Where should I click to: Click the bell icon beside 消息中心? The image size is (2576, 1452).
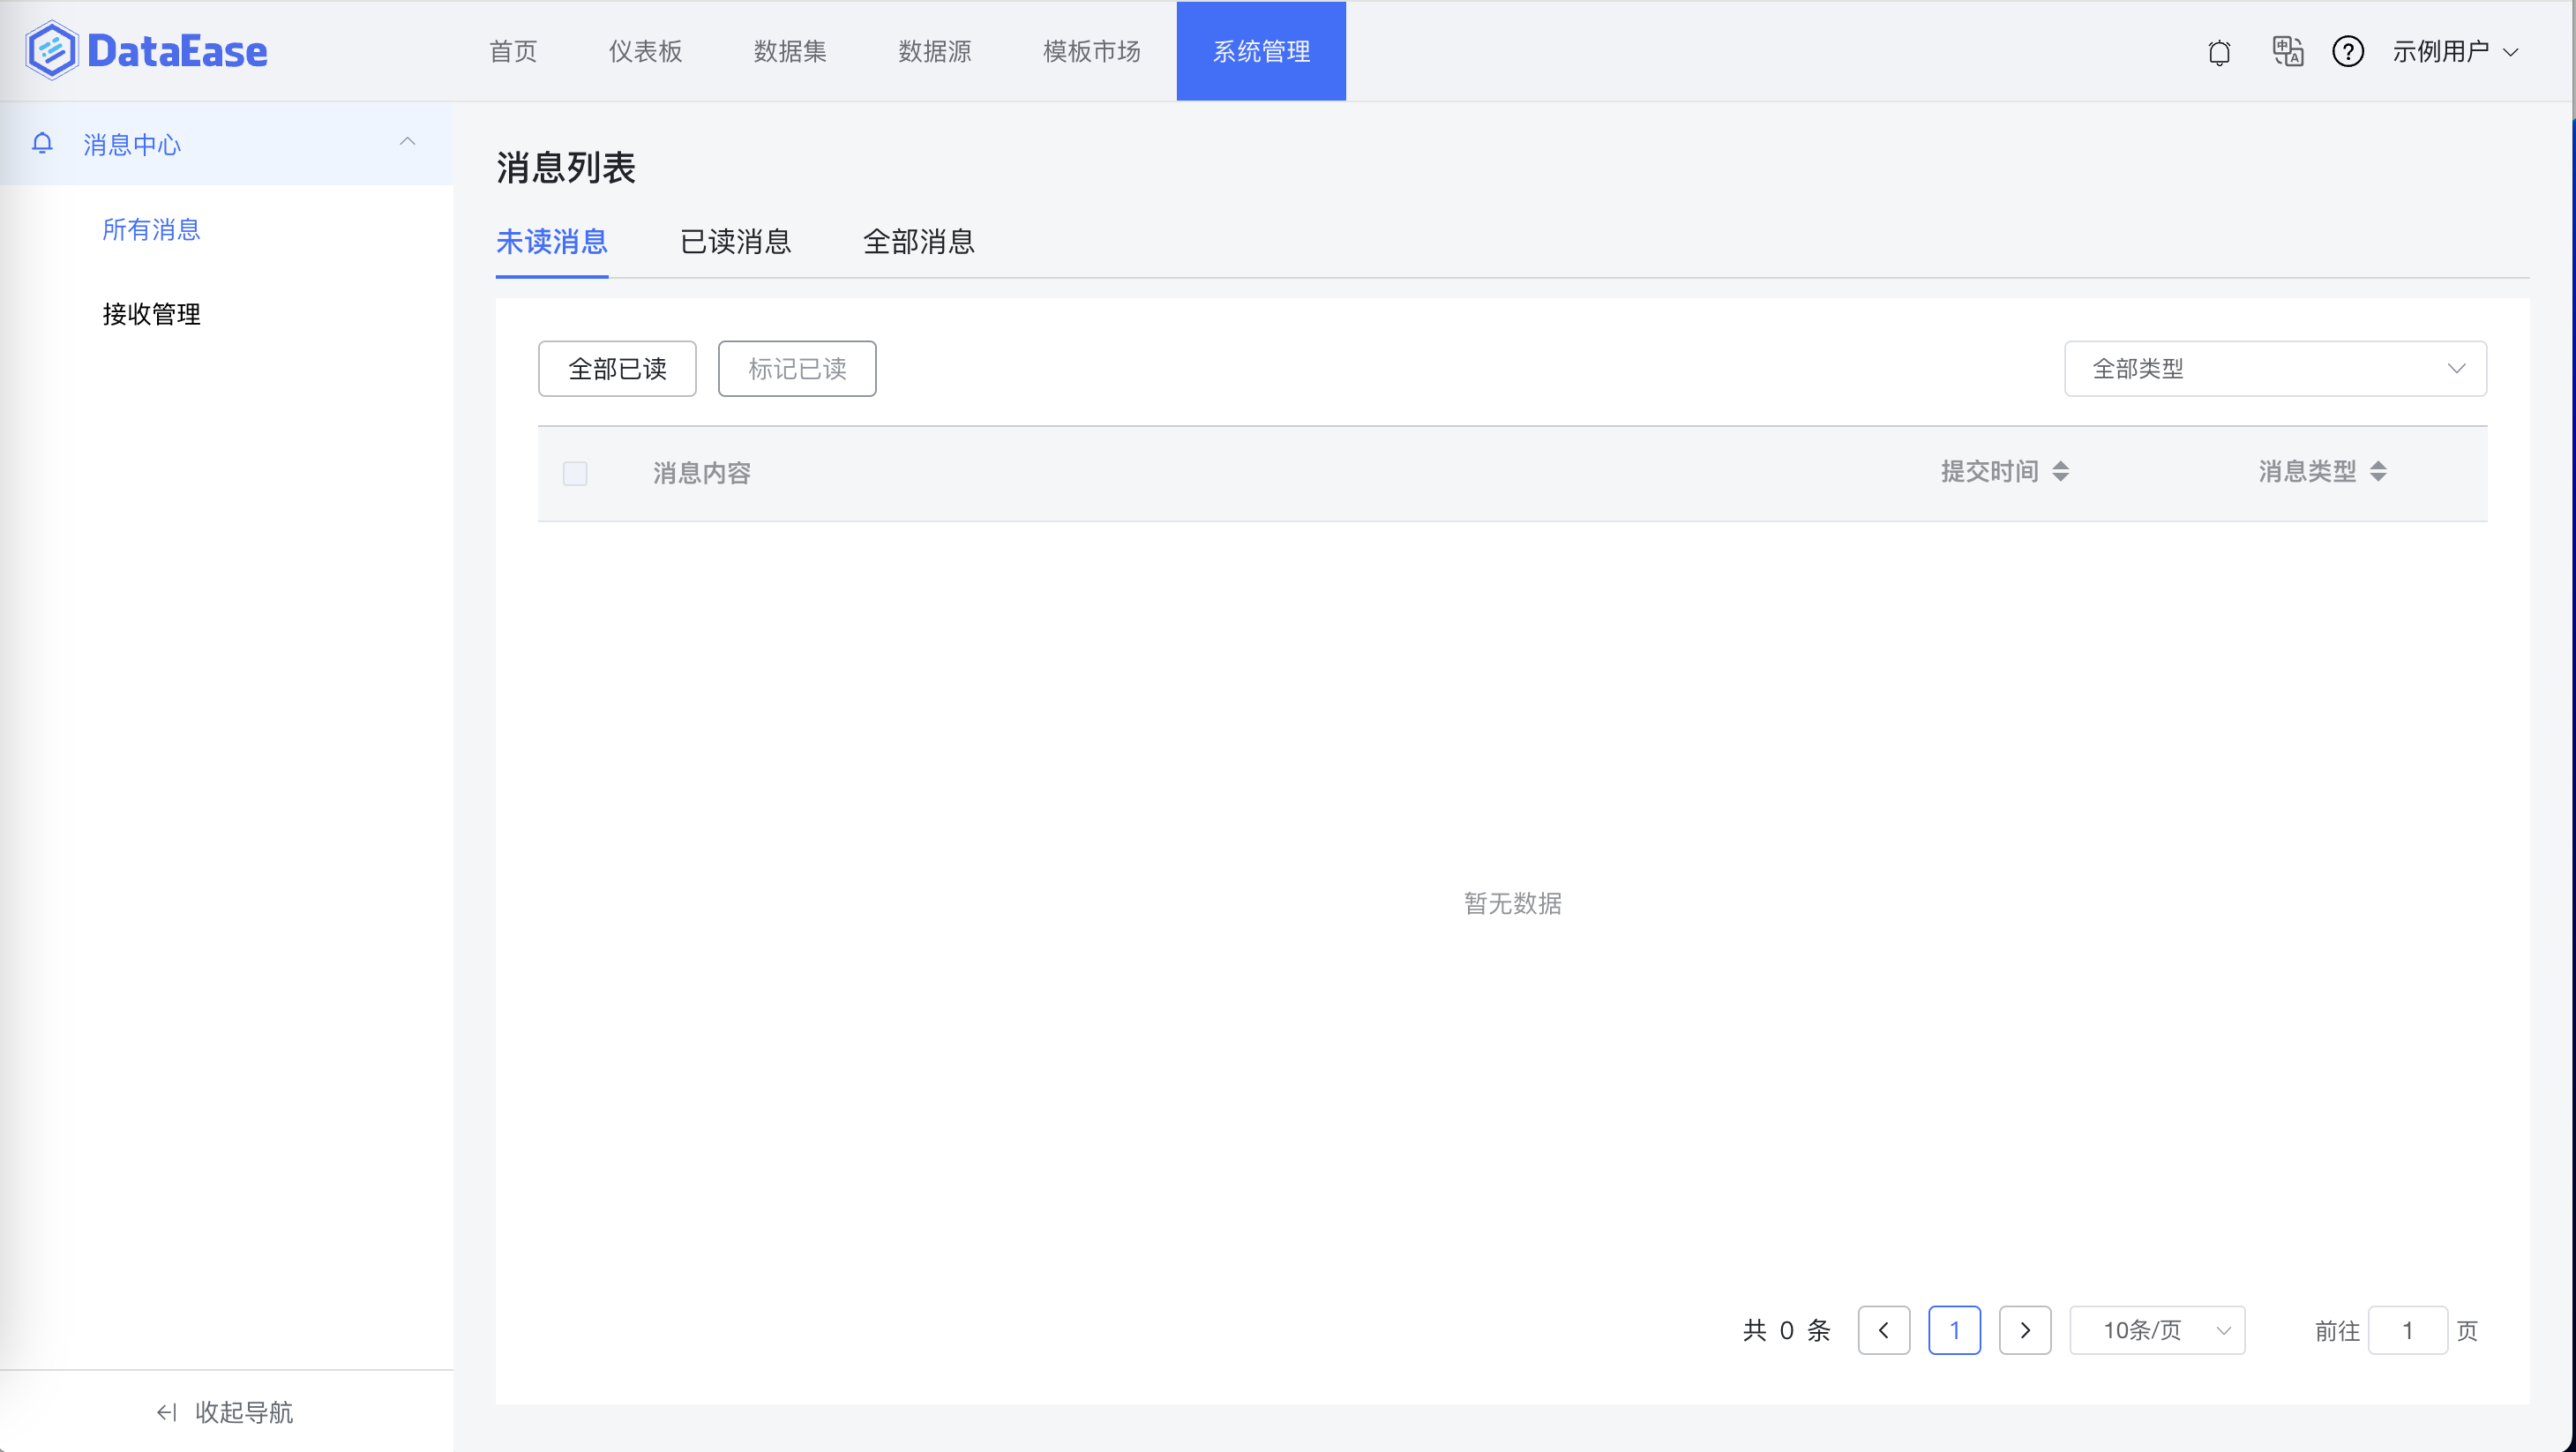[x=42, y=144]
